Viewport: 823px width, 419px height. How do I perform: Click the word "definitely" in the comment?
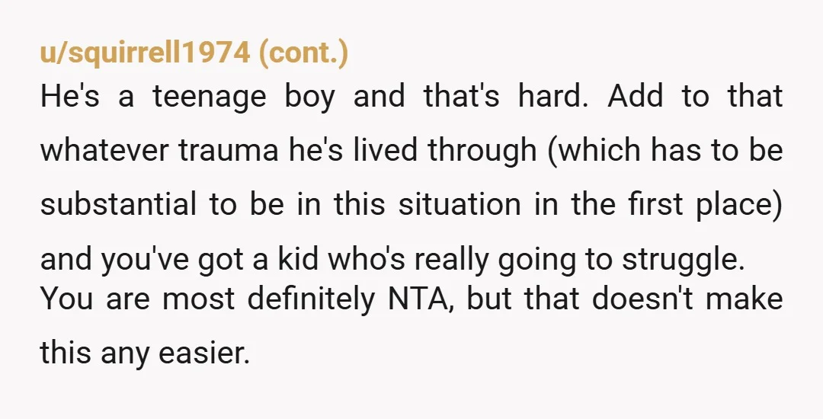(311, 299)
